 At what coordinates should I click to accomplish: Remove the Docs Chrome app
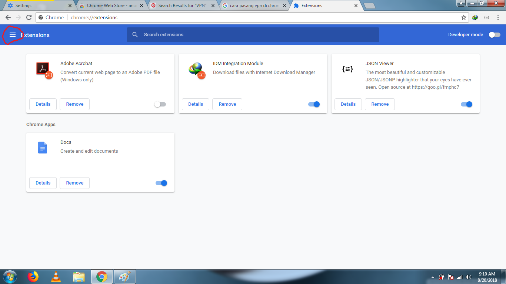coord(74,183)
